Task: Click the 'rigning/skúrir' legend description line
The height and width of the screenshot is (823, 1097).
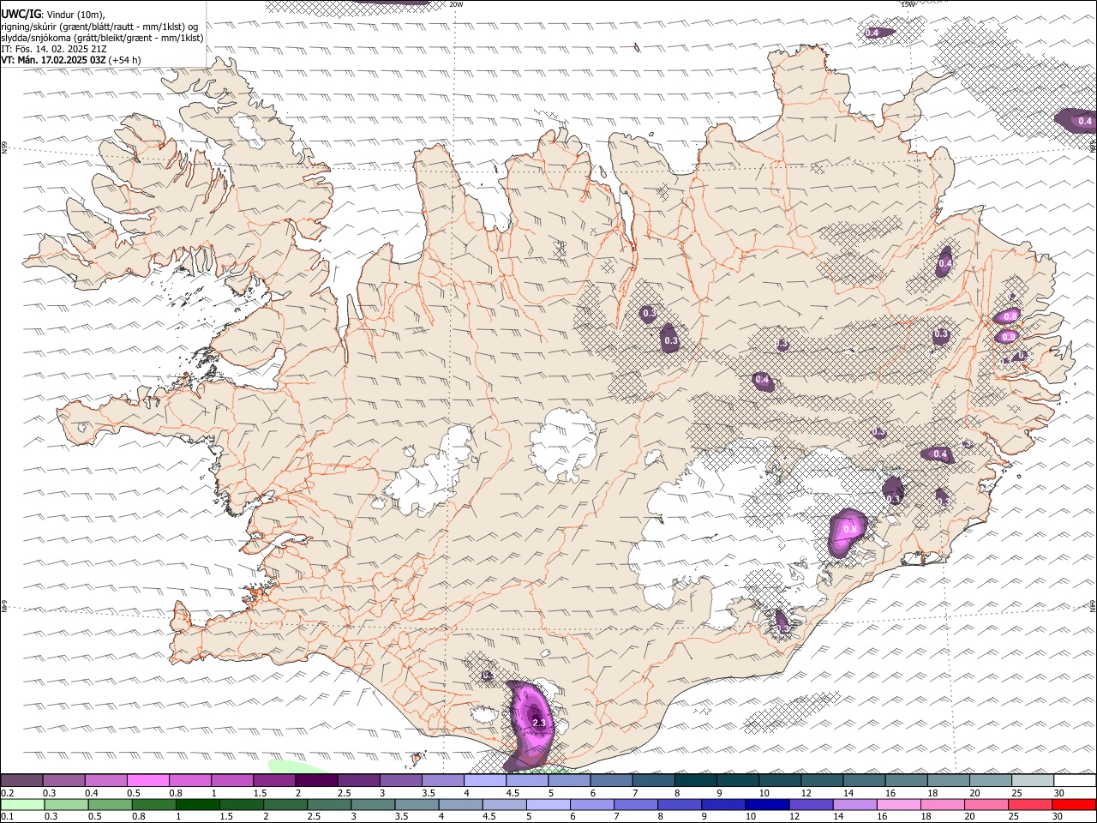Action: pyautogui.click(x=99, y=27)
